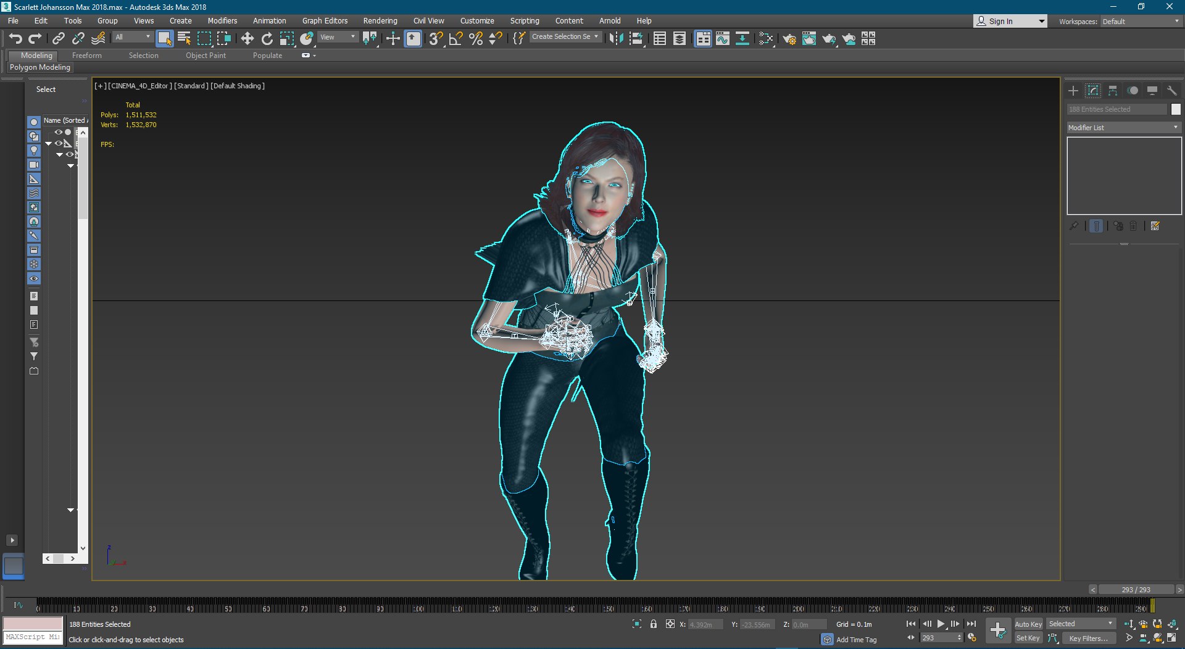Open the Hierarchy command panel tab

(1113, 91)
